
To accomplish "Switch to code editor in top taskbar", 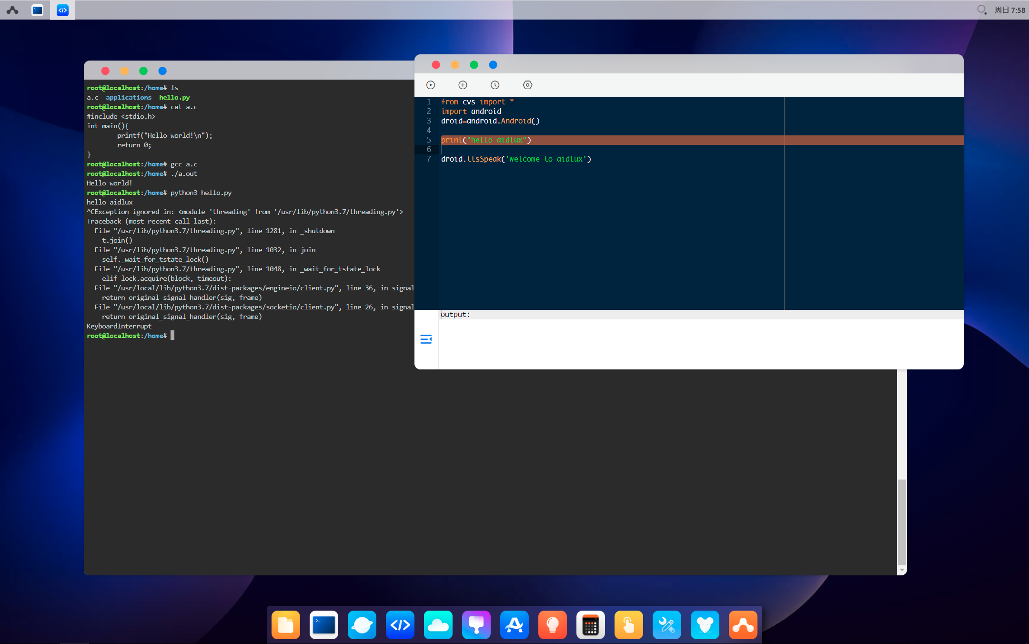I will pos(62,10).
